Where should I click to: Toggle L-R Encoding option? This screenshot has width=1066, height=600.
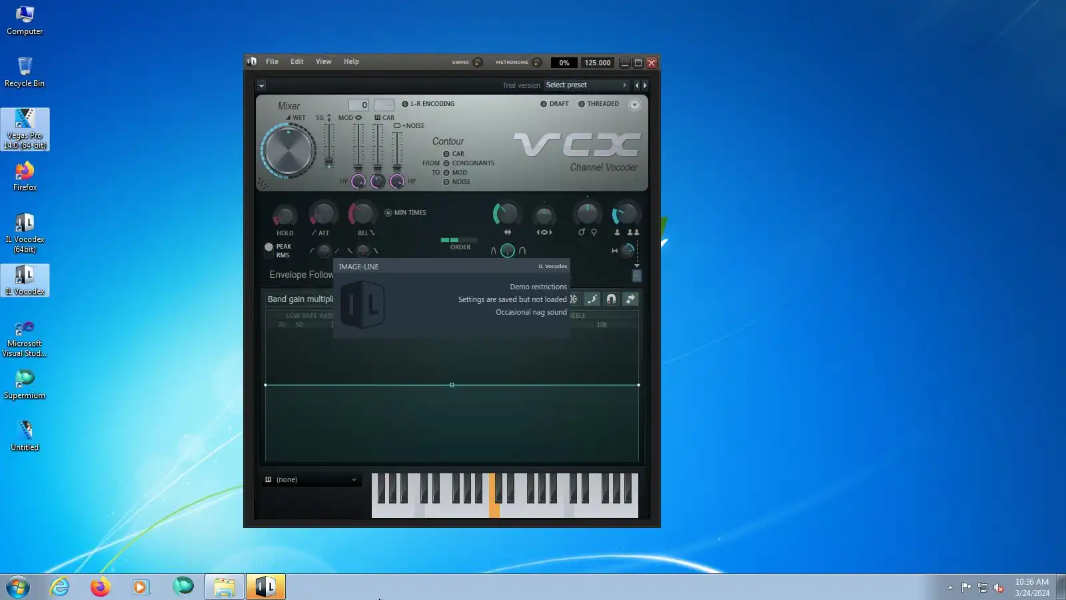[x=428, y=104]
